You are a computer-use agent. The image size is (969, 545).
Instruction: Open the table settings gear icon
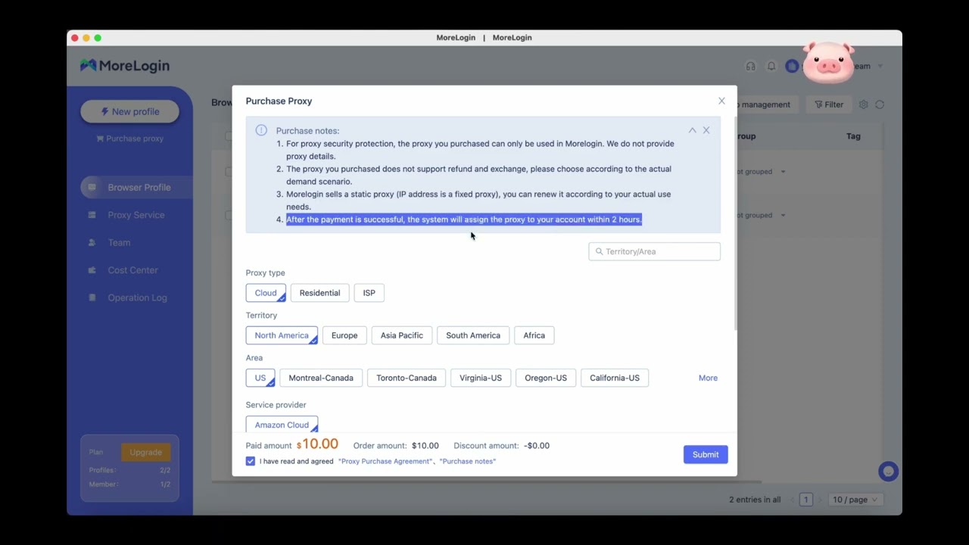(863, 104)
